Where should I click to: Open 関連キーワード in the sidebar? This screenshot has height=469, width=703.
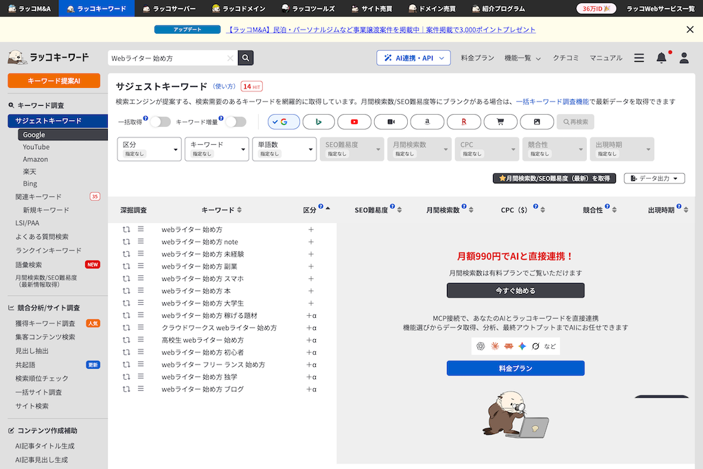pyautogui.click(x=38, y=197)
